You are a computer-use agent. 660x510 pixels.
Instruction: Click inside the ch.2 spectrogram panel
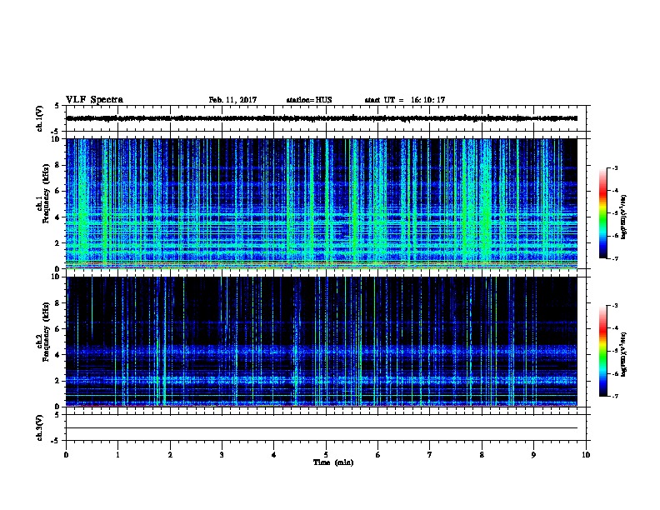coord(322,342)
